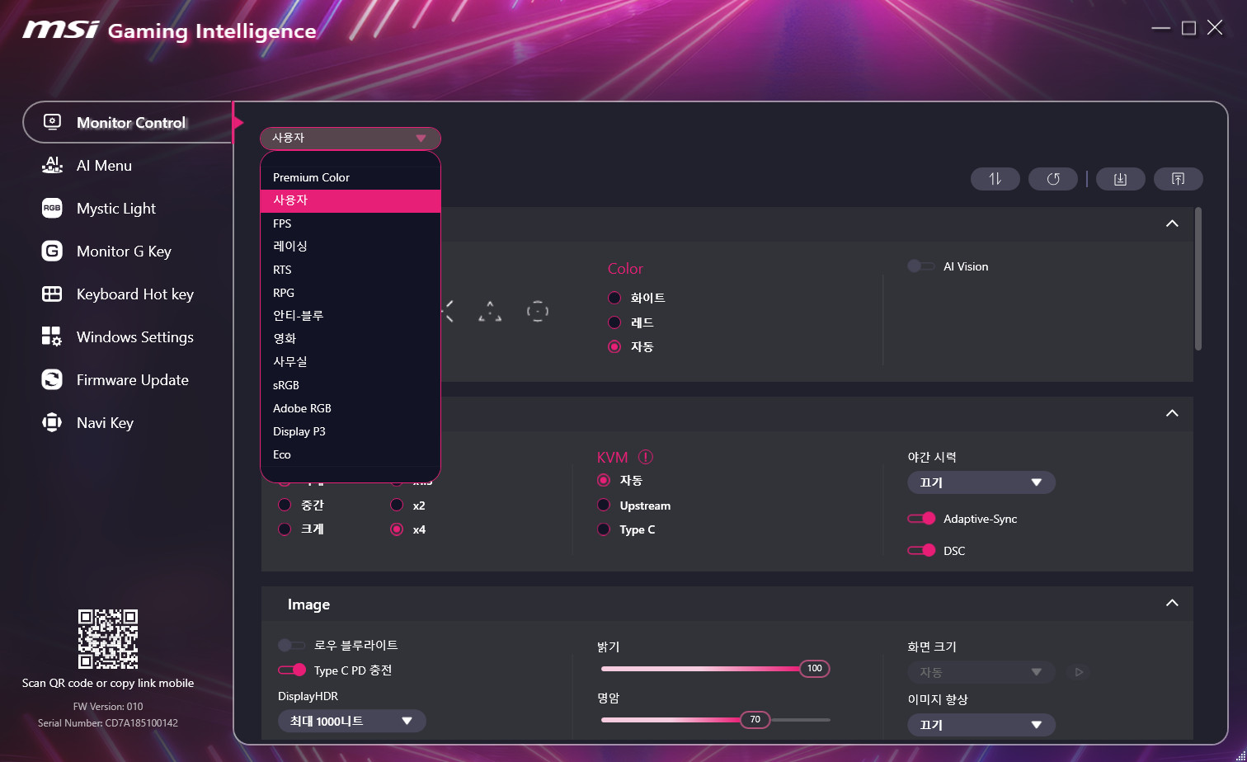Click the 명암 contrast slider handle
Screen dimensions: 1247x762
coord(754,719)
